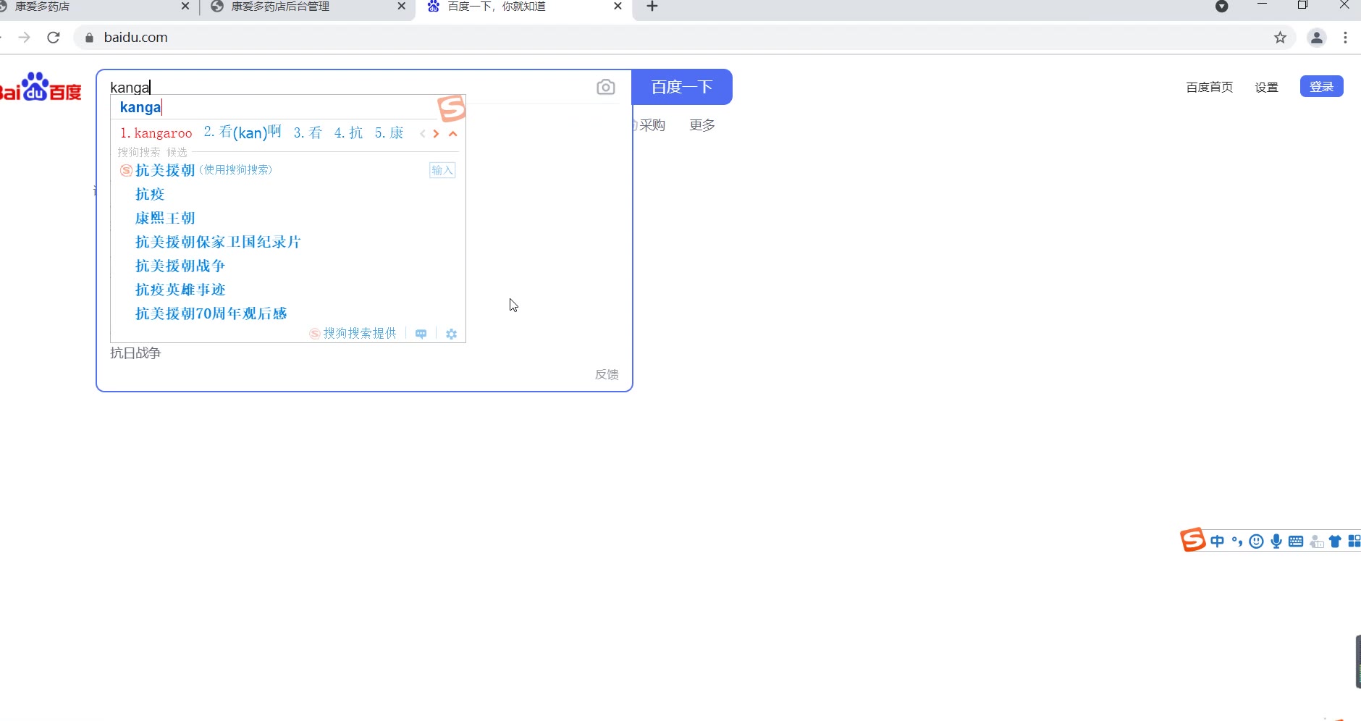The width and height of the screenshot is (1361, 721).
Task: Click the 输入 button beside 抗美援朝
Action: pyautogui.click(x=442, y=171)
